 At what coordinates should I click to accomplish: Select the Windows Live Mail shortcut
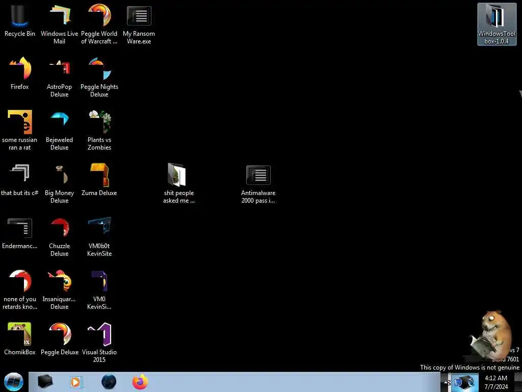tap(60, 24)
